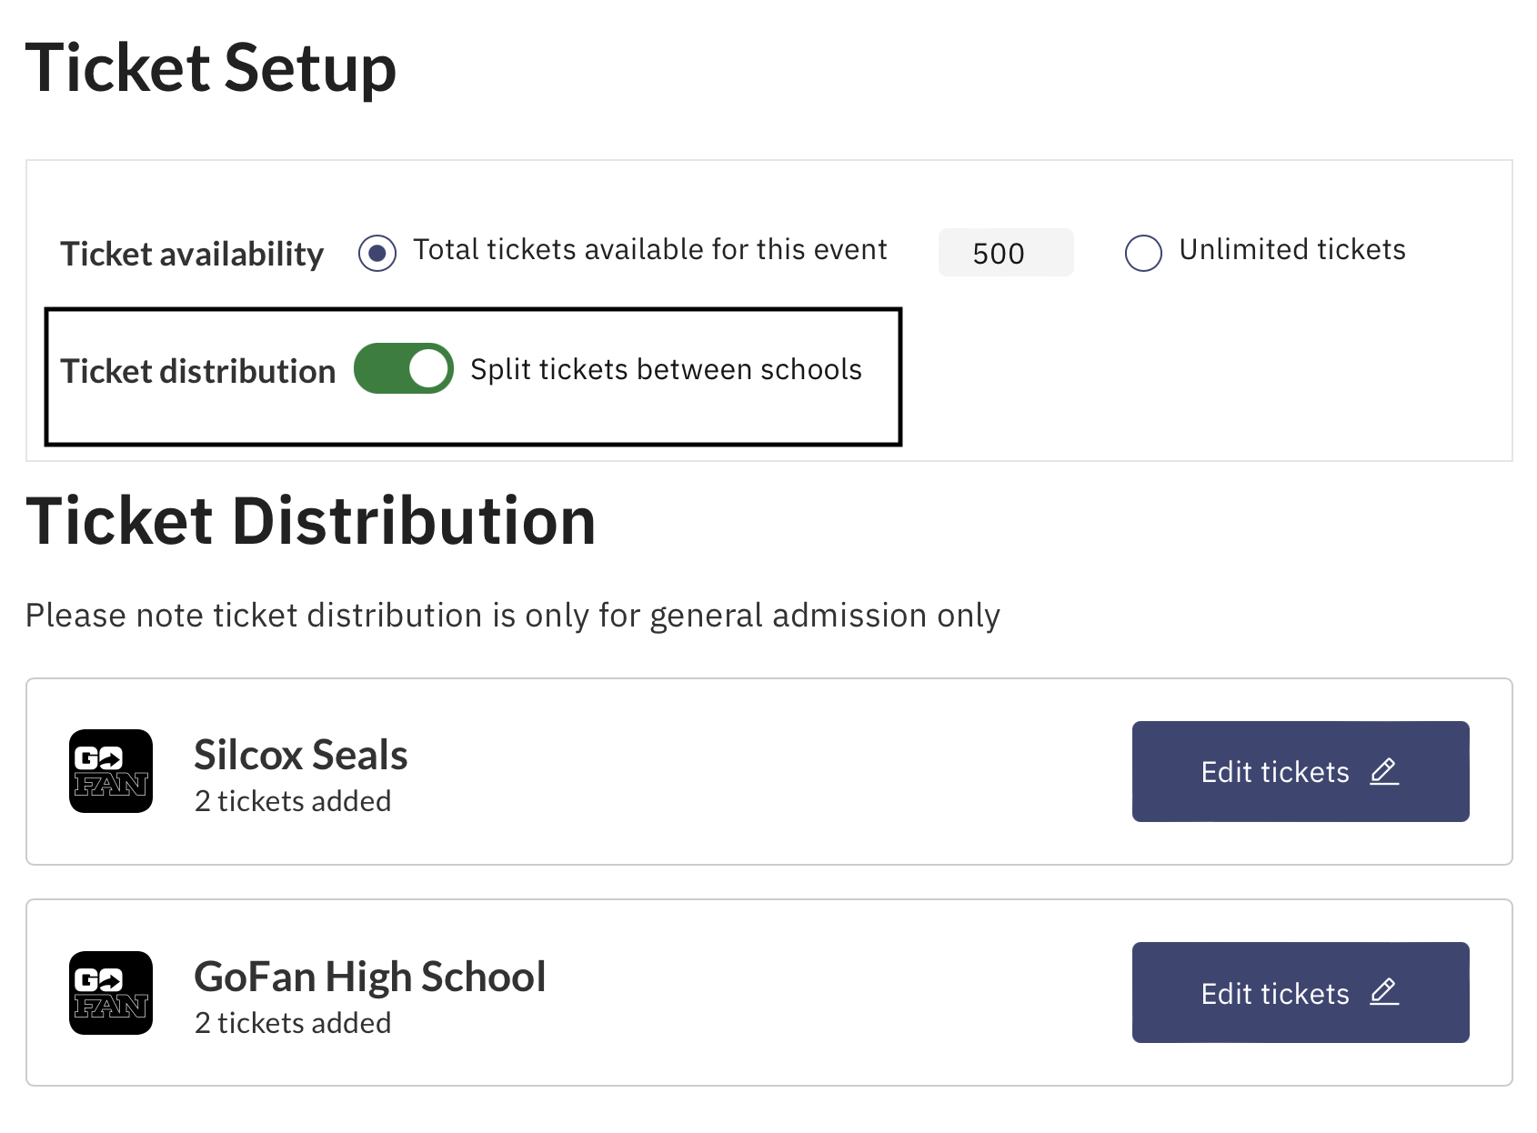Click Edit tickets for GoFan High School

coord(1300,992)
